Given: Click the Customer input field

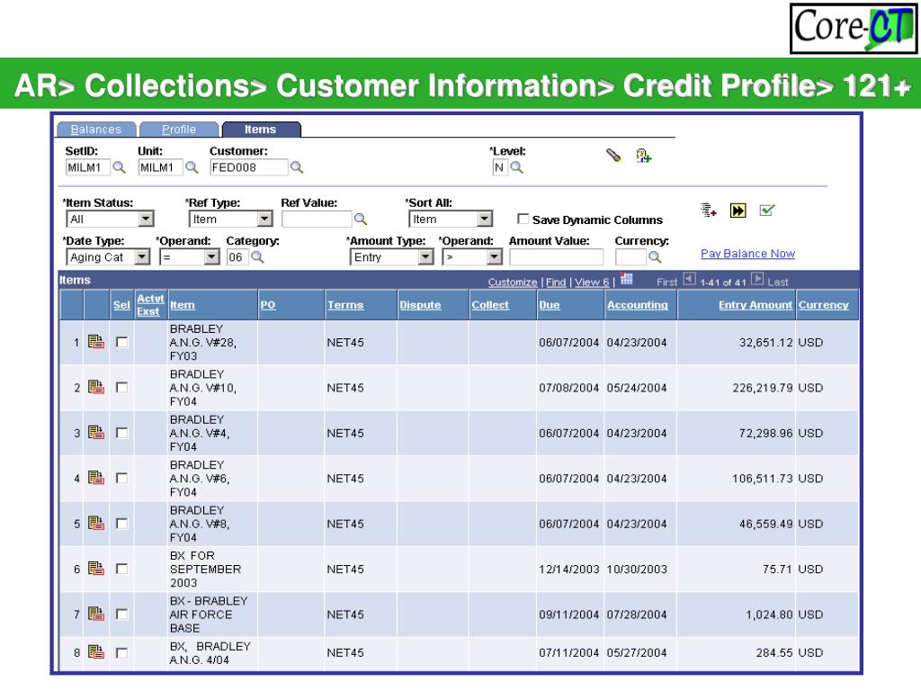Looking at the screenshot, I should point(249,167).
